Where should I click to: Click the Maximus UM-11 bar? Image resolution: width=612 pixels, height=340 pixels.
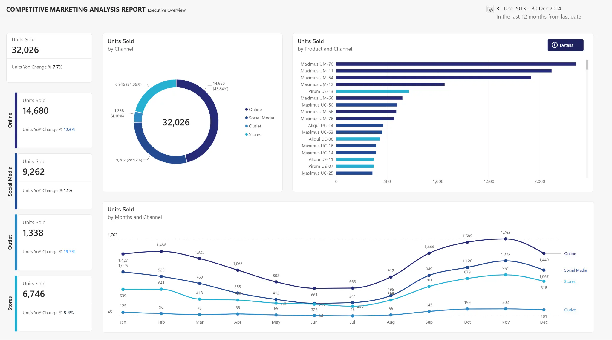click(444, 71)
